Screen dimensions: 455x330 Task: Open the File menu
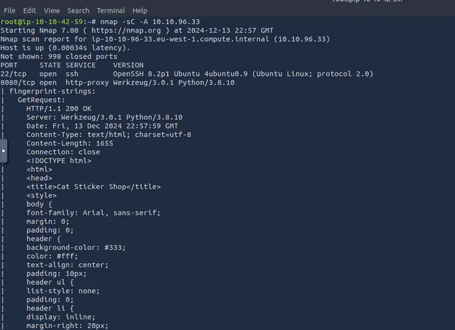point(10,11)
